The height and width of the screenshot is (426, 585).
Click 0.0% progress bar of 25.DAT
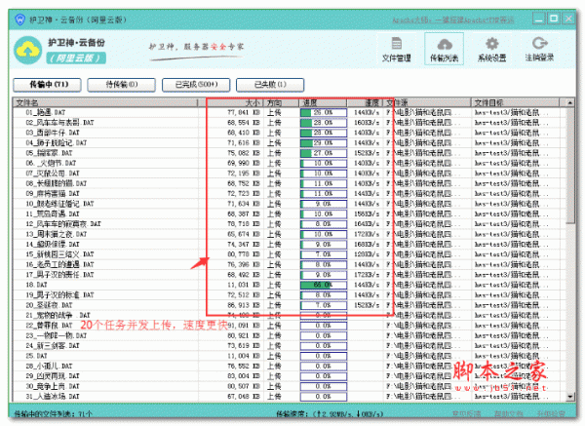[324, 356]
